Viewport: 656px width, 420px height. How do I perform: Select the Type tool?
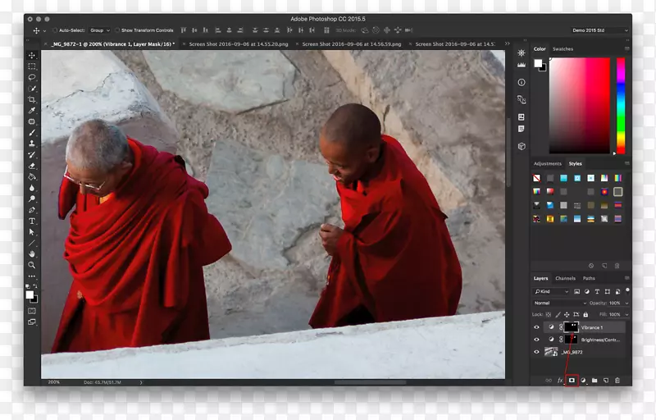[32, 221]
